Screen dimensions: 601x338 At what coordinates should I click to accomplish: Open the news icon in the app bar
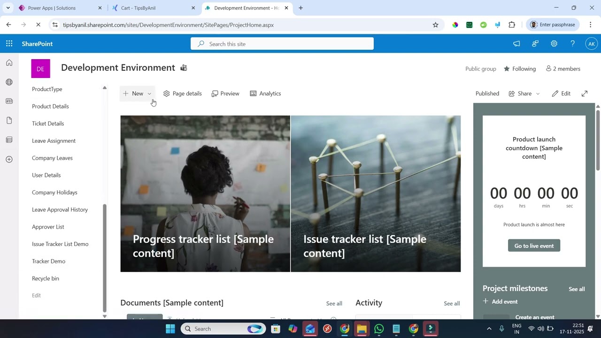tap(9, 101)
